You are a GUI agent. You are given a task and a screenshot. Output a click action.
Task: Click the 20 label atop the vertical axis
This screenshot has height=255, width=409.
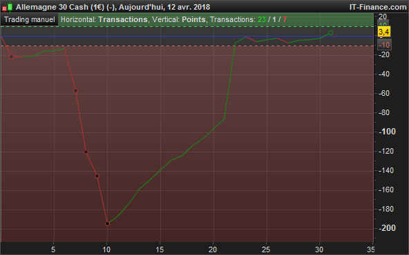[x=383, y=17]
